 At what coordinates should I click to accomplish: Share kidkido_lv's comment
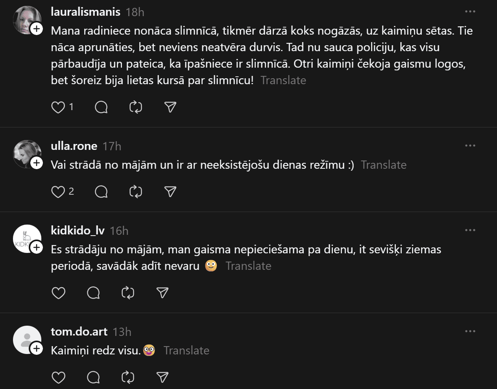click(x=162, y=293)
